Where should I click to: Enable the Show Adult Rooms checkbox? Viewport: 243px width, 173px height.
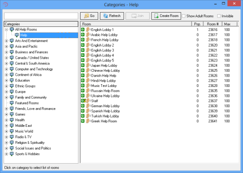pos(184,16)
